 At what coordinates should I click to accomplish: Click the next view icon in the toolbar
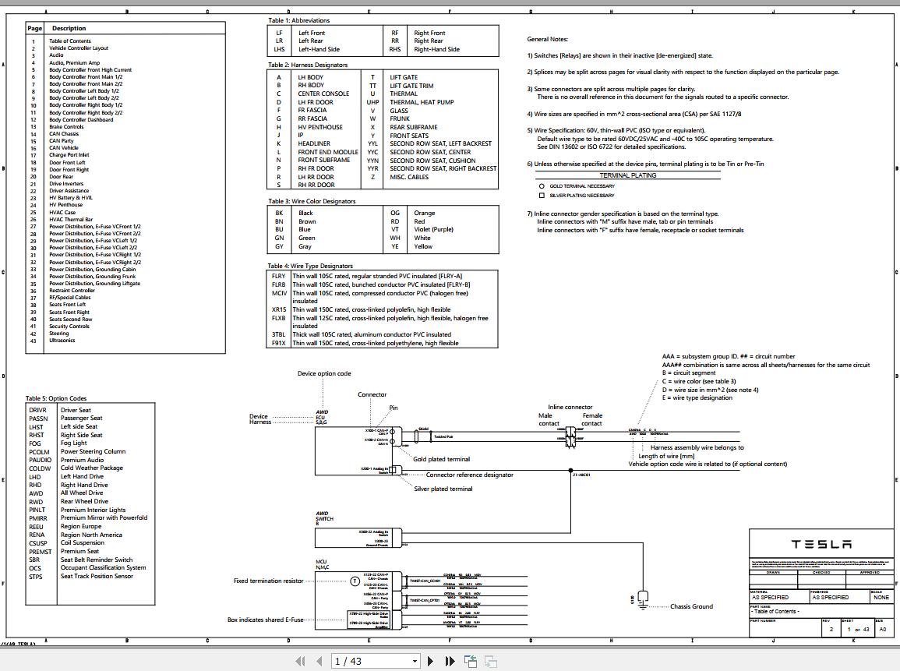point(490,660)
